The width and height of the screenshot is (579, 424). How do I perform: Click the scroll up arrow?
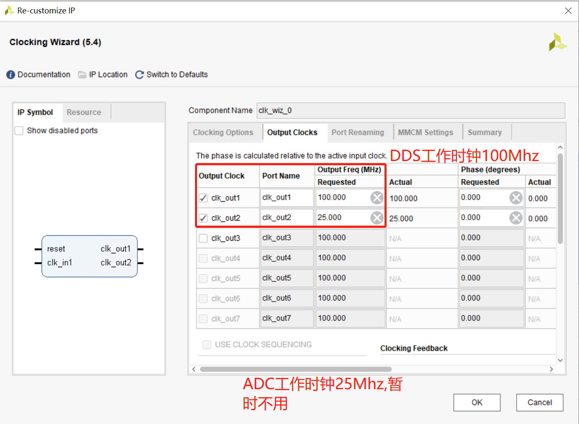561,148
